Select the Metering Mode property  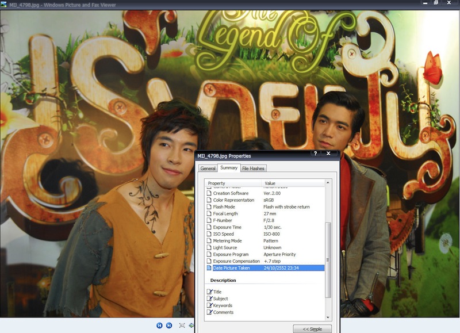click(x=264, y=241)
